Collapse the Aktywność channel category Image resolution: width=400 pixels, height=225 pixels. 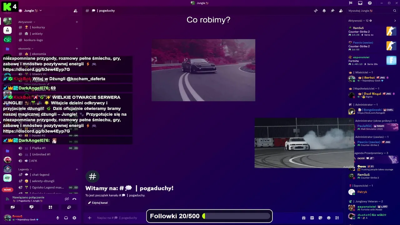tap(27, 22)
